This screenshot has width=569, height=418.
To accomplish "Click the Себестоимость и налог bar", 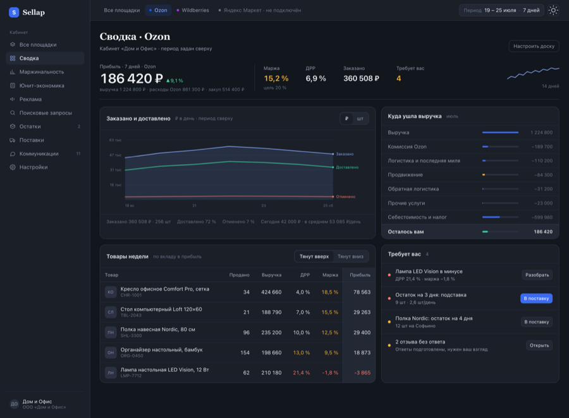I will pos(500,217).
